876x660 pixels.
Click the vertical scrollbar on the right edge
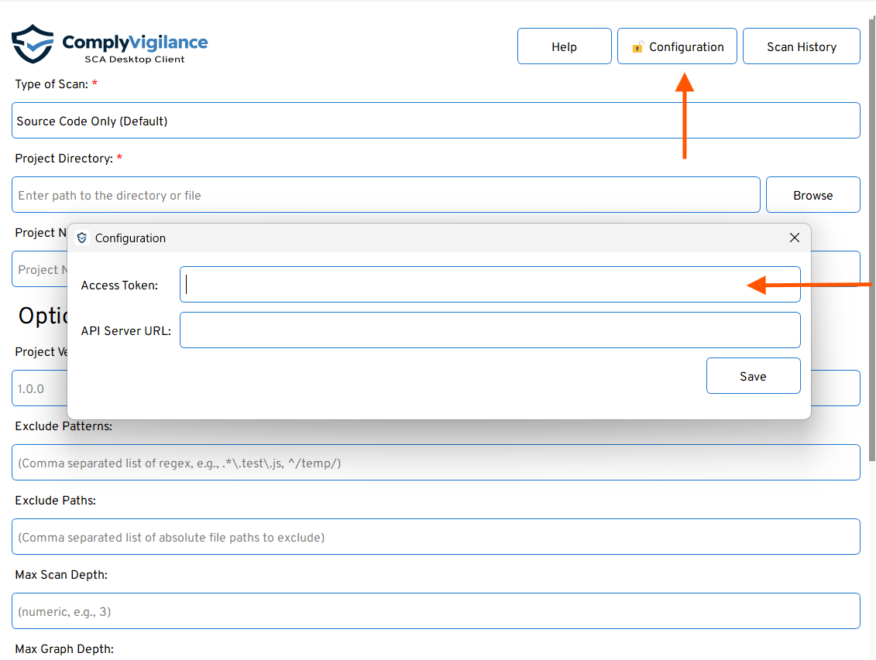pos(872,309)
